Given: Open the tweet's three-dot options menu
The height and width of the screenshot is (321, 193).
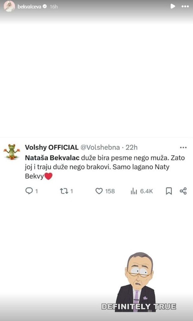Looking at the screenshot, I should pos(183,147).
